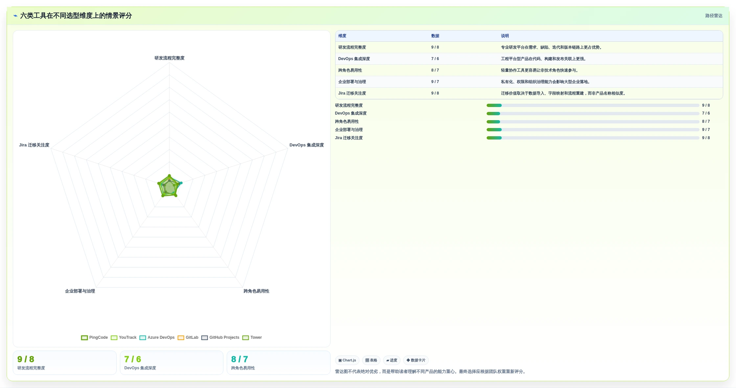Click the page title 六类工具在不同选型维度上的情景评分

click(x=76, y=16)
